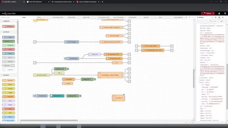Select the catch node in palette

9,49
